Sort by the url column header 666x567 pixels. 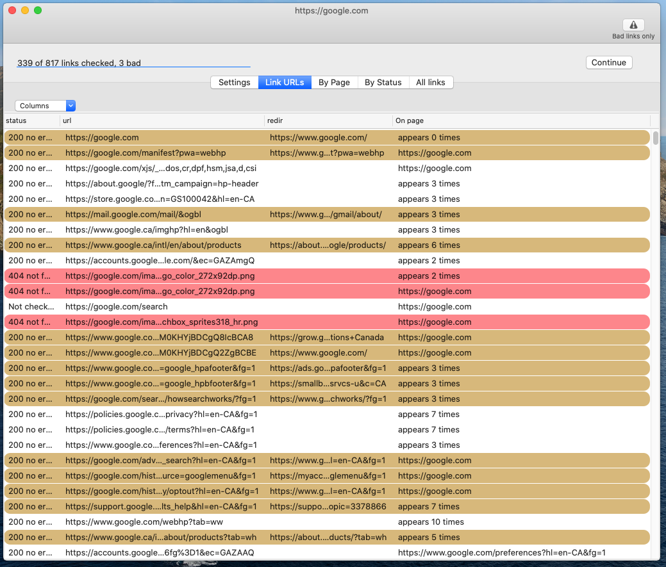click(162, 120)
